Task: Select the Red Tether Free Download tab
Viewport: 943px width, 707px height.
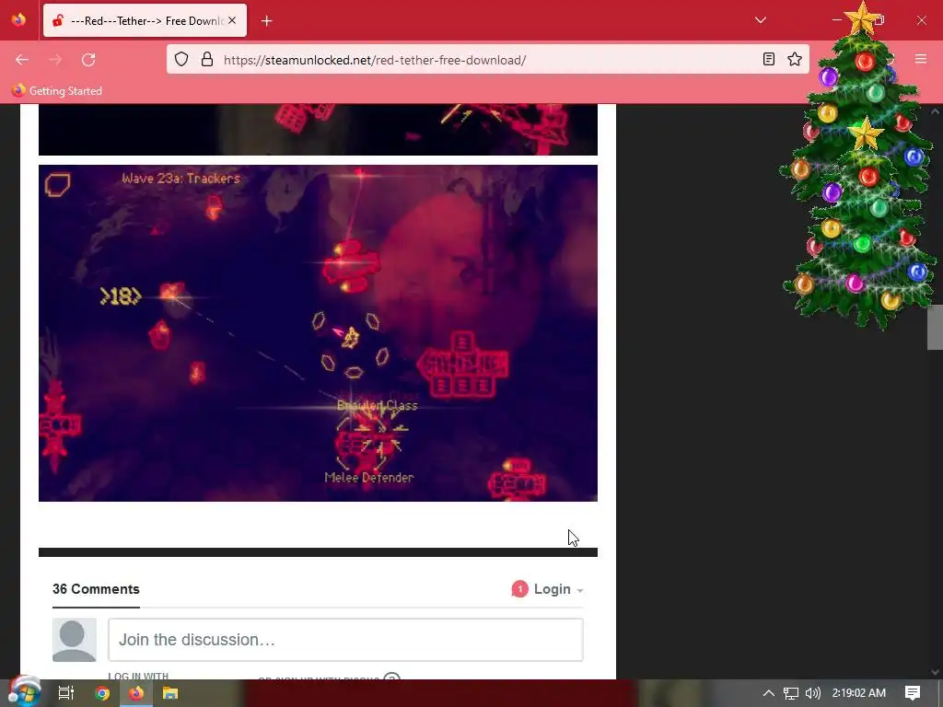Action: [145, 20]
